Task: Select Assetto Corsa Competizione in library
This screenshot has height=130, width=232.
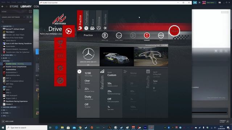Action: pos(16,66)
